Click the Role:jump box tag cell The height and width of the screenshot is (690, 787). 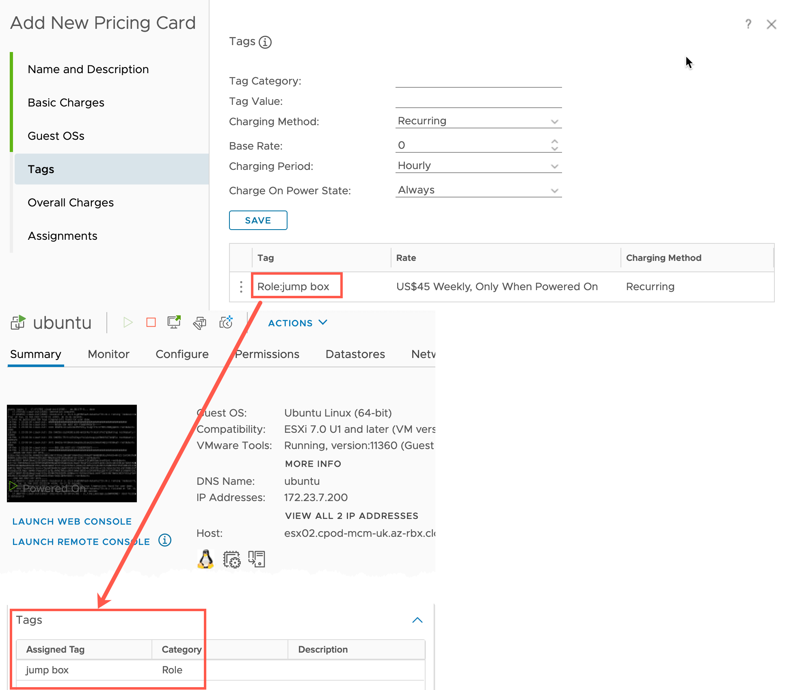pyautogui.click(x=293, y=287)
